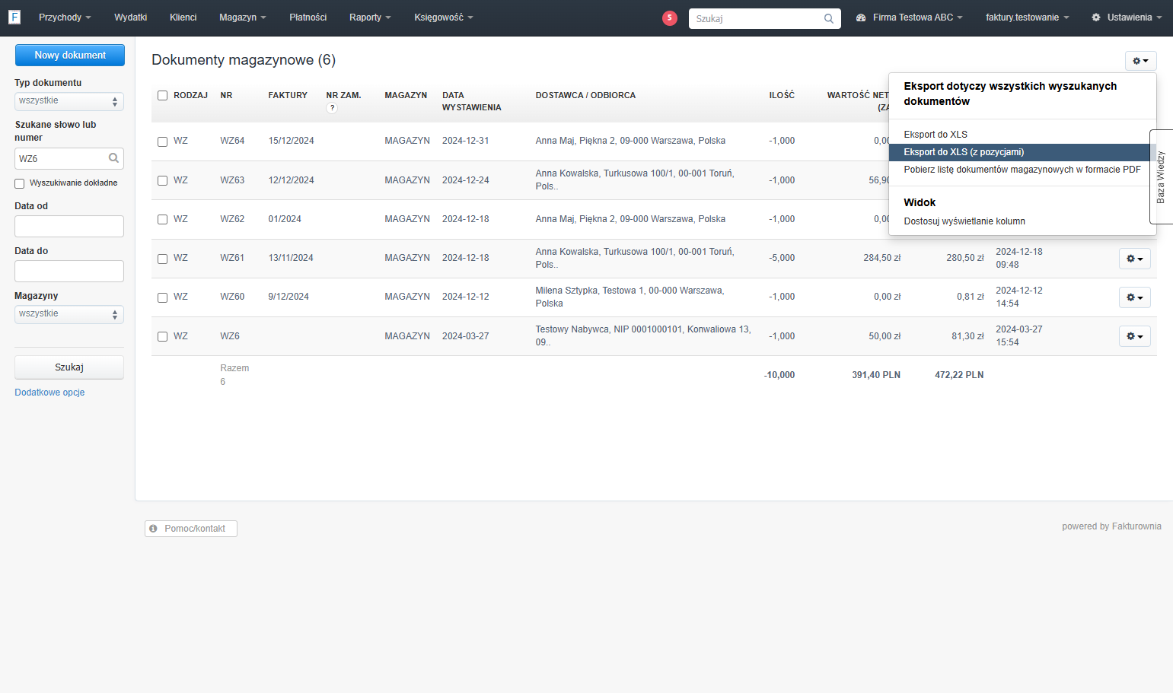Open the gear menu for the WZ6 row
Viewport: 1173px width, 693px height.
point(1135,336)
